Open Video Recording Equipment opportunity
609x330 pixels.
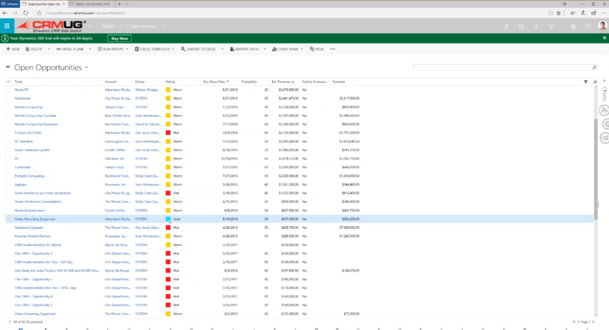[35, 219]
